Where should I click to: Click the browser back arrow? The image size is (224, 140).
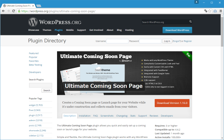coord(3,11)
